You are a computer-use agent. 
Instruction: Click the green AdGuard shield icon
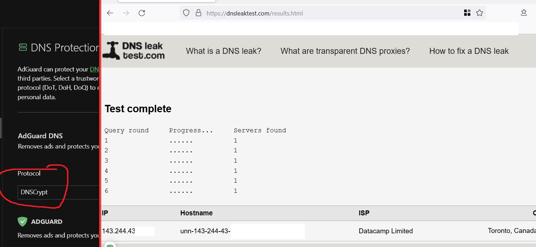click(22, 221)
